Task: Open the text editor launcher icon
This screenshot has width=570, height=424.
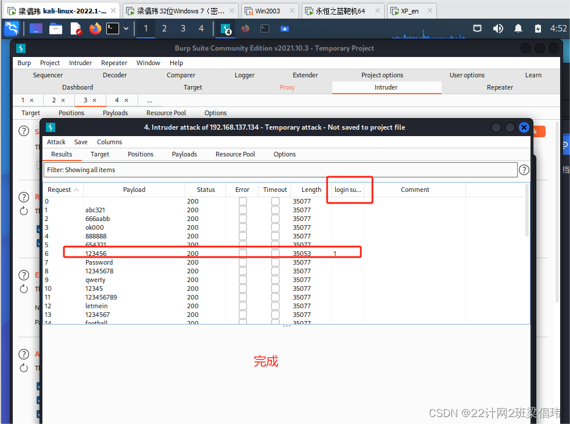Action: (76, 28)
